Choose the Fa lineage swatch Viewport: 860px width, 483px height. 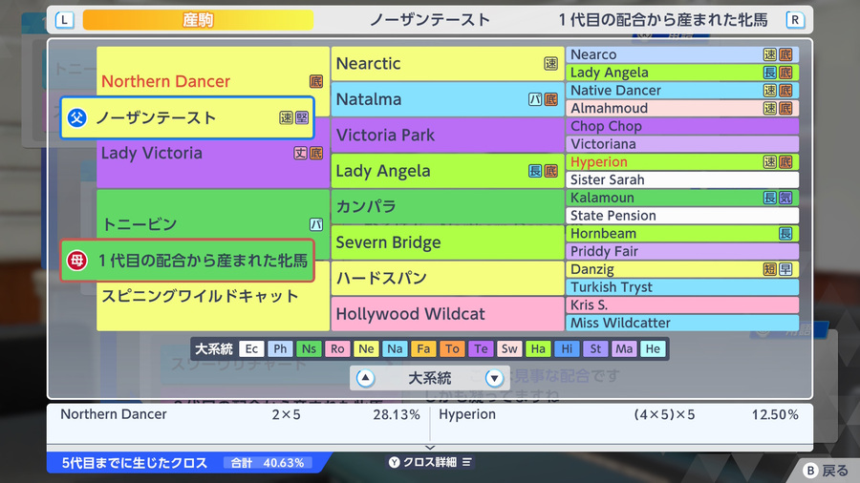point(423,348)
